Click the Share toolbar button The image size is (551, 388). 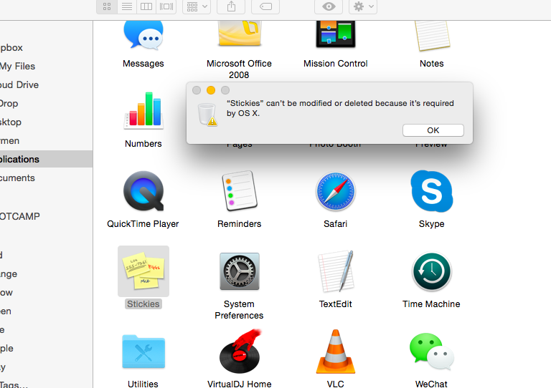click(x=231, y=6)
